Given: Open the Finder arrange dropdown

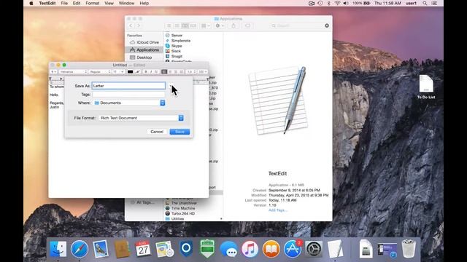Looking at the screenshot, I should [206, 26].
